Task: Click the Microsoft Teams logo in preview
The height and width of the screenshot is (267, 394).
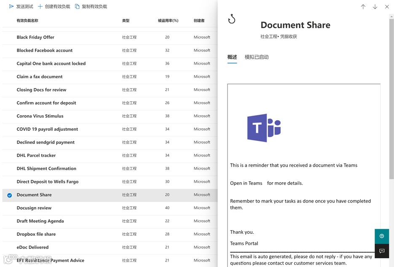Action: [264, 127]
